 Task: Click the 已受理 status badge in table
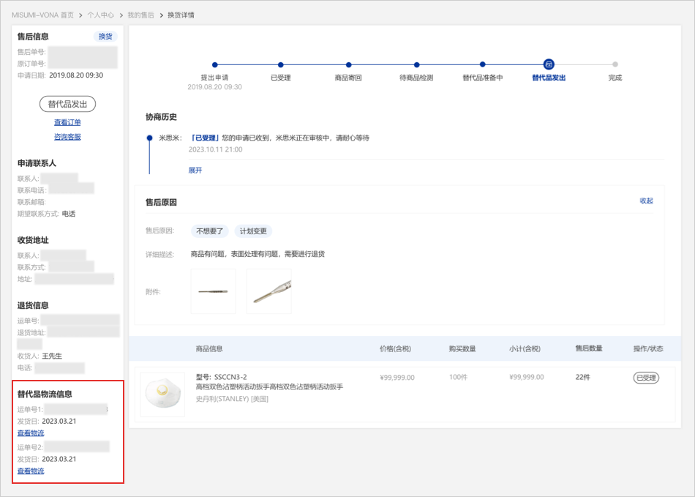[646, 378]
